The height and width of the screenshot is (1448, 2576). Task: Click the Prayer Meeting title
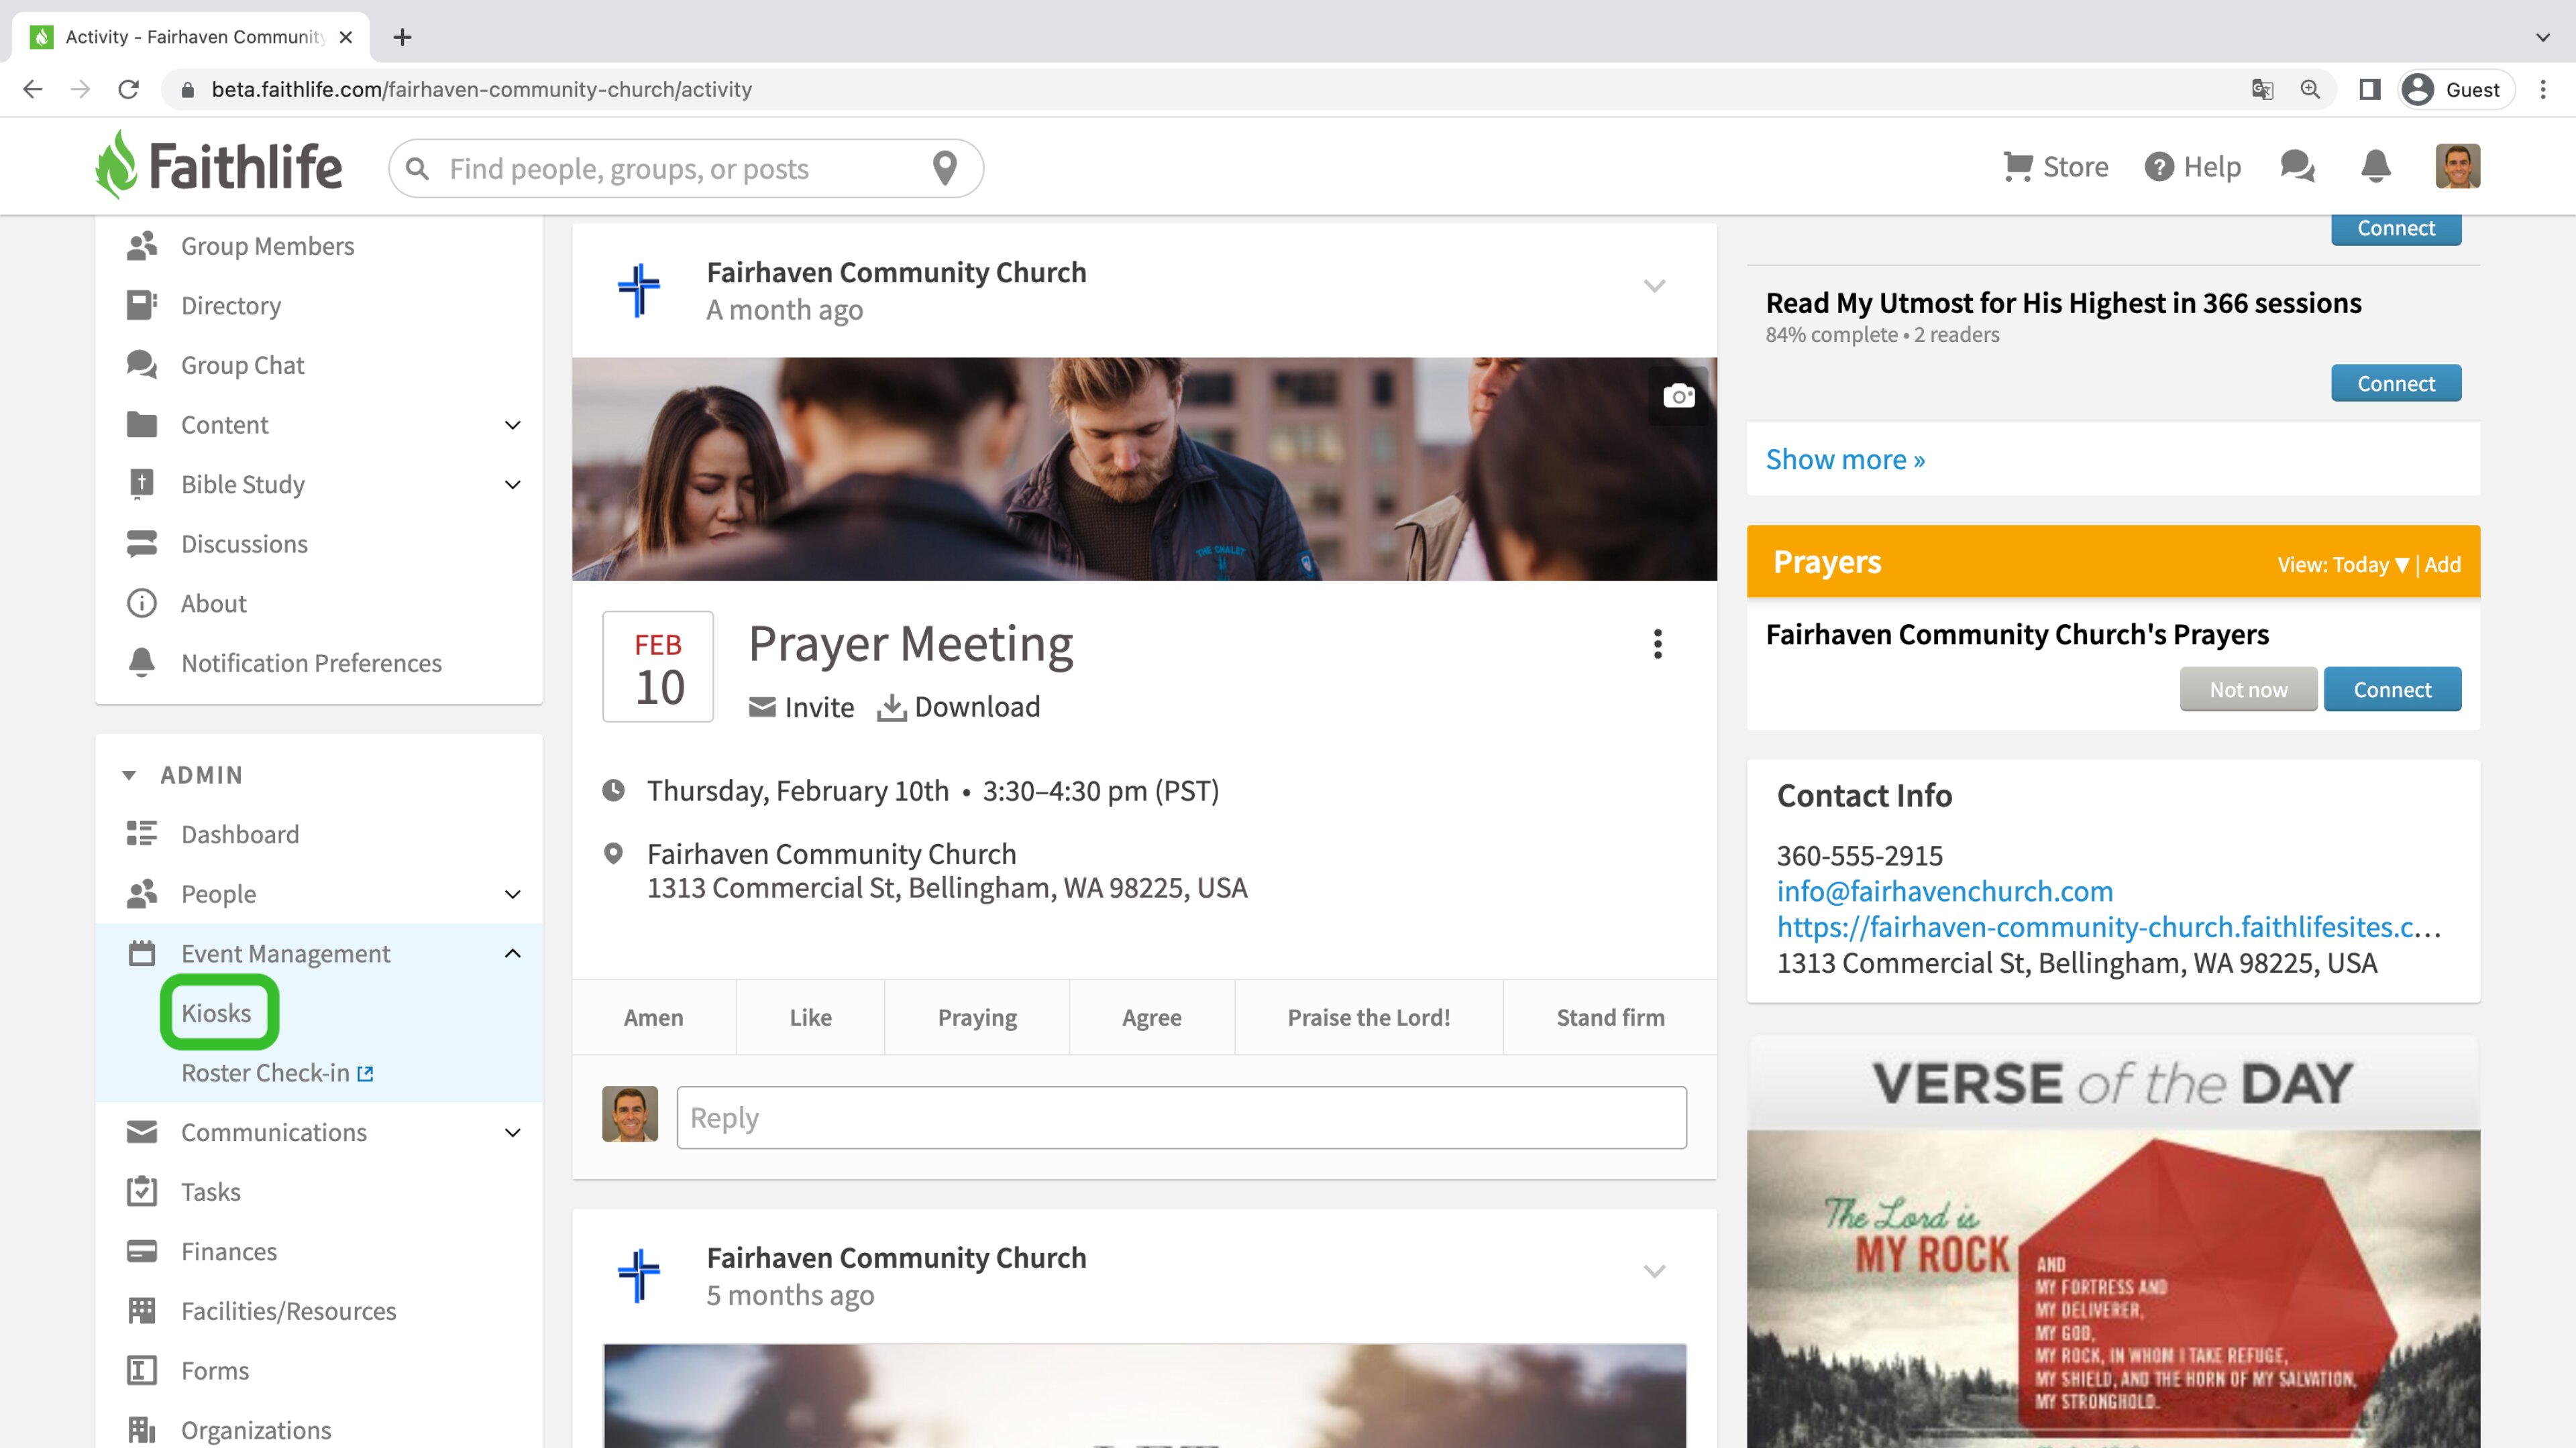(910, 644)
